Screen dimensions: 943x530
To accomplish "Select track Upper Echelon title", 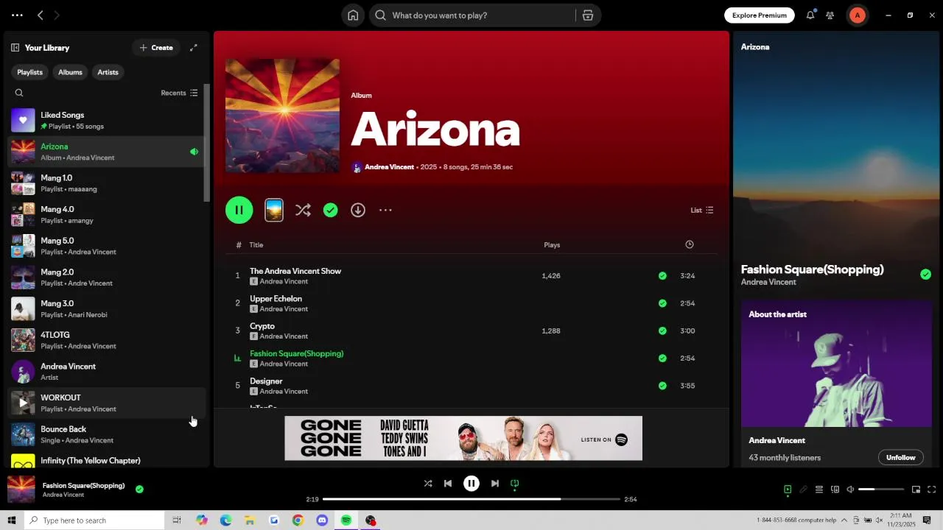I will click(276, 299).
